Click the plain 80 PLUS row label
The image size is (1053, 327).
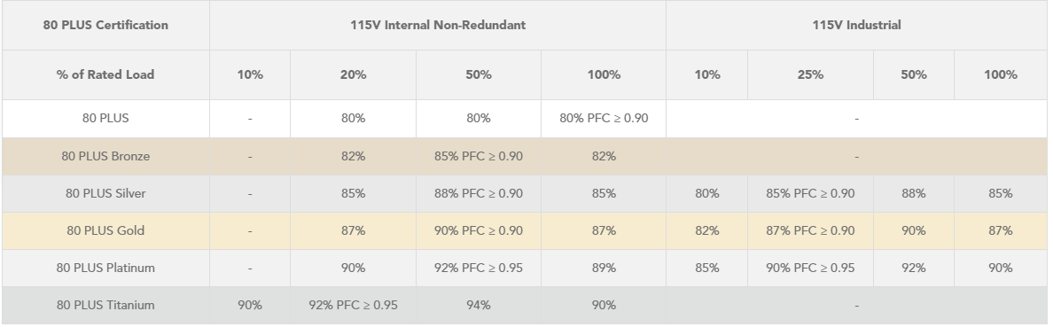[105, 119]
